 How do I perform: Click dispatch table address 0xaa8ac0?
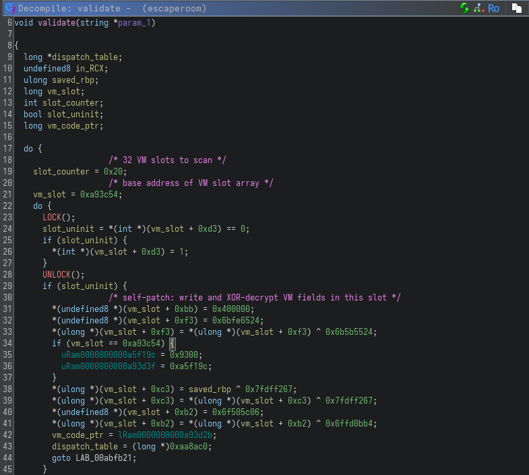(x=189, y=447)
